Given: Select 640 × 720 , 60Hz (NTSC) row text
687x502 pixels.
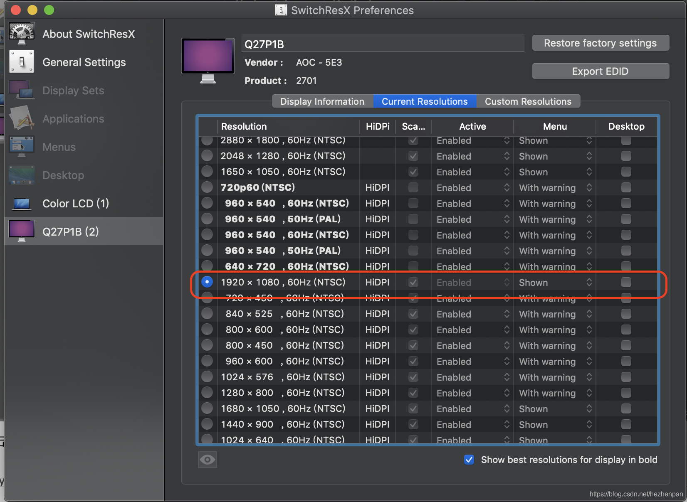Looking at the screenshot, I should point(287,266).
